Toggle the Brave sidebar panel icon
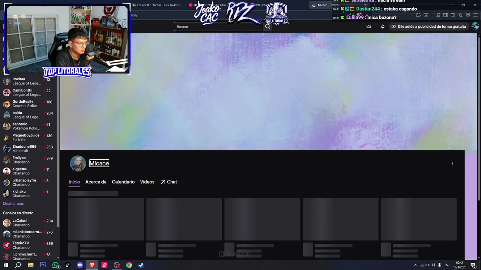The width and height of the screenshot is (481, 270). 445,15
